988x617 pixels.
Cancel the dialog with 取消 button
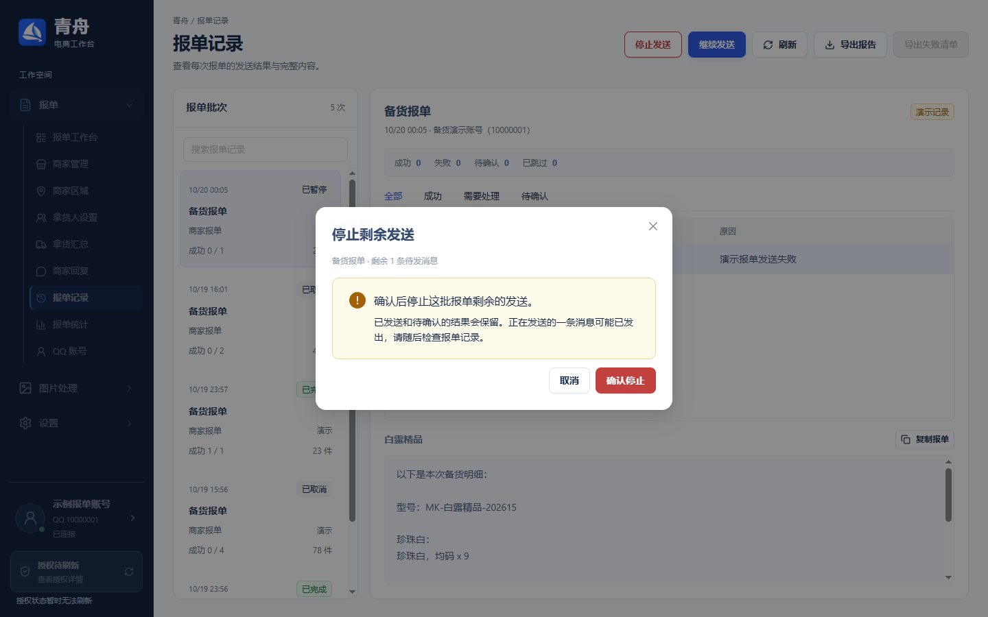pos(569,380)
